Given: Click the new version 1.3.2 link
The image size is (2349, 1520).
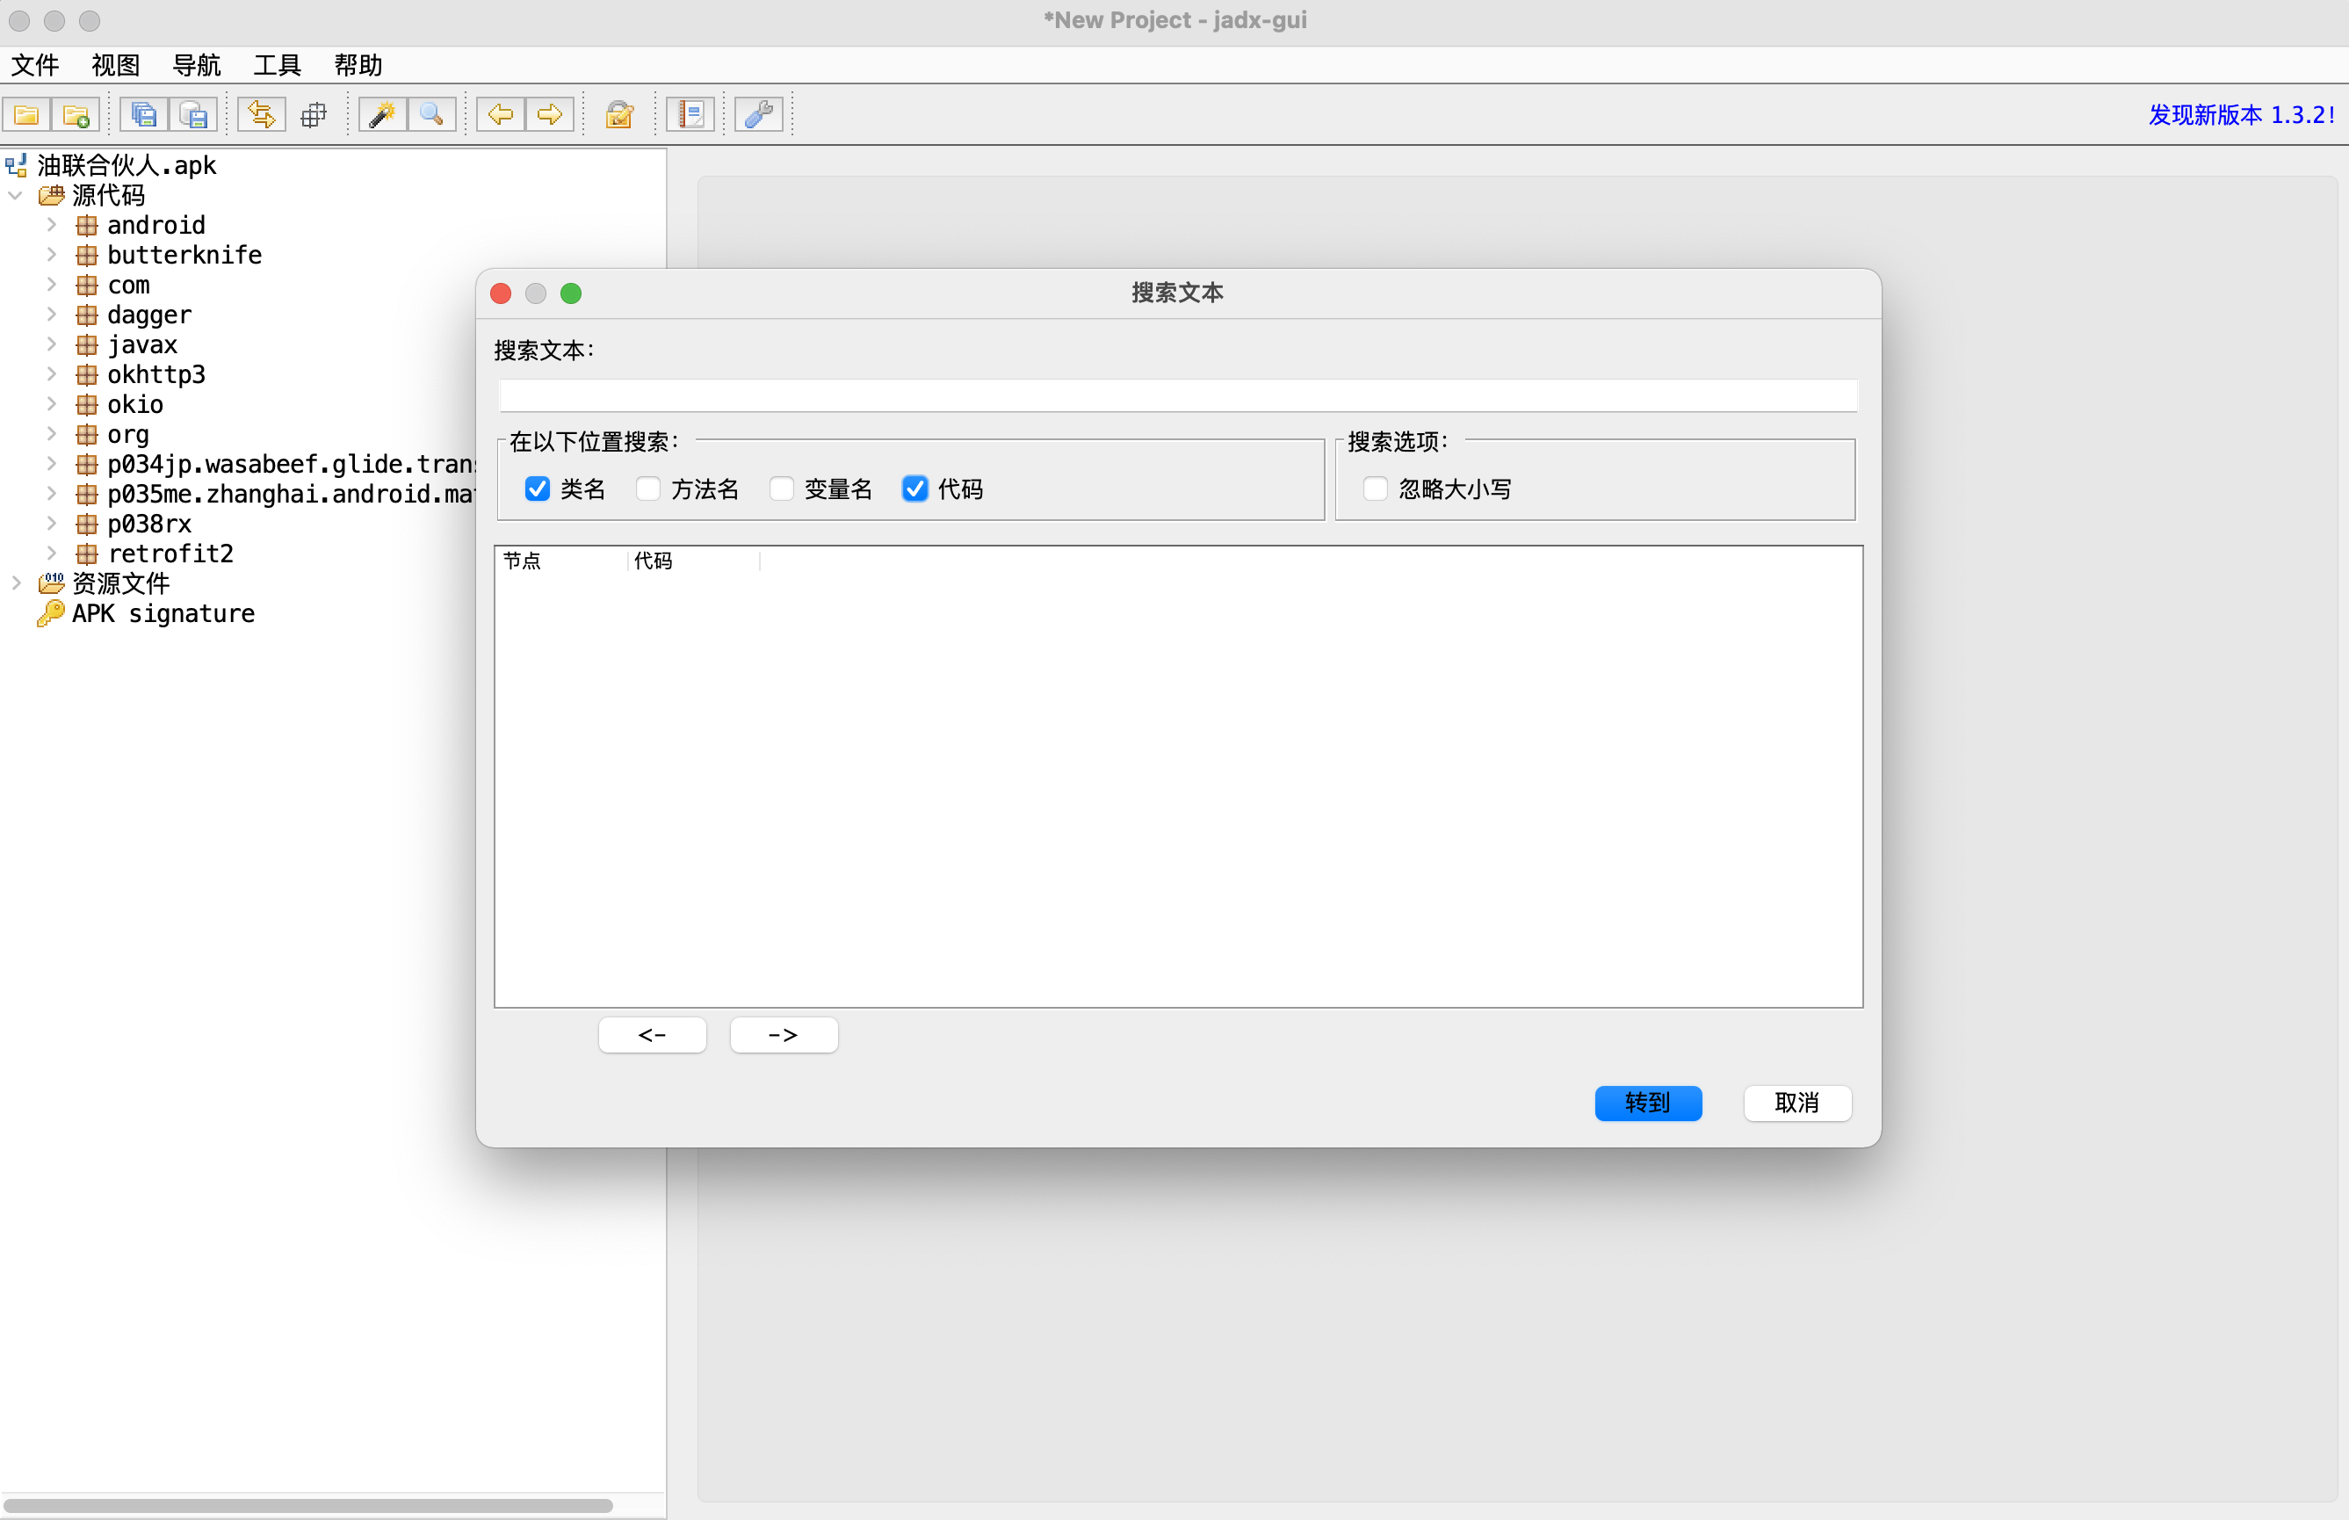Looking at the screenshot, I should click(x=2240, y=114).
